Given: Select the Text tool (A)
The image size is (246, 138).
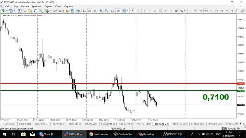Looking at the screenshot, I should coord(166,11).
